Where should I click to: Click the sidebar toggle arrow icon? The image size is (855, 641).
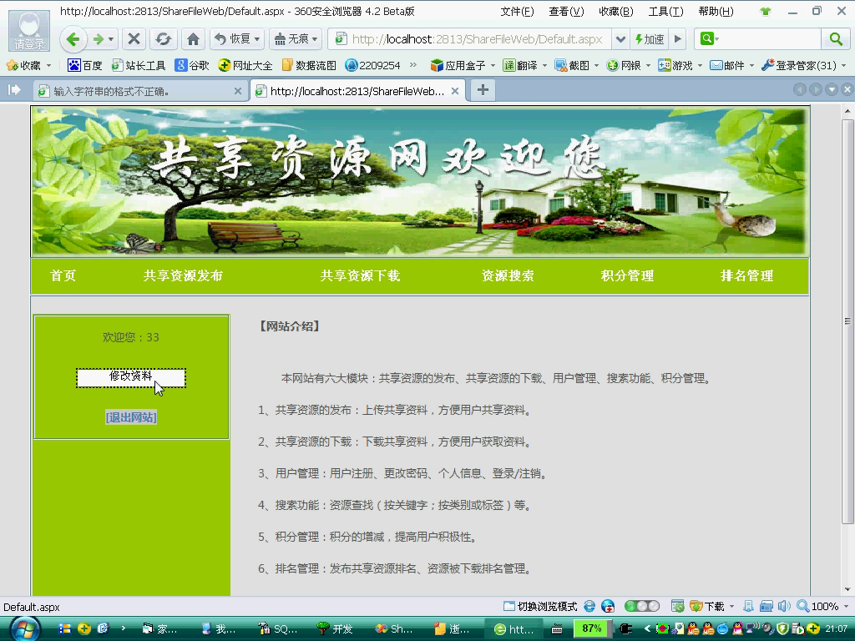pos(14,90)
